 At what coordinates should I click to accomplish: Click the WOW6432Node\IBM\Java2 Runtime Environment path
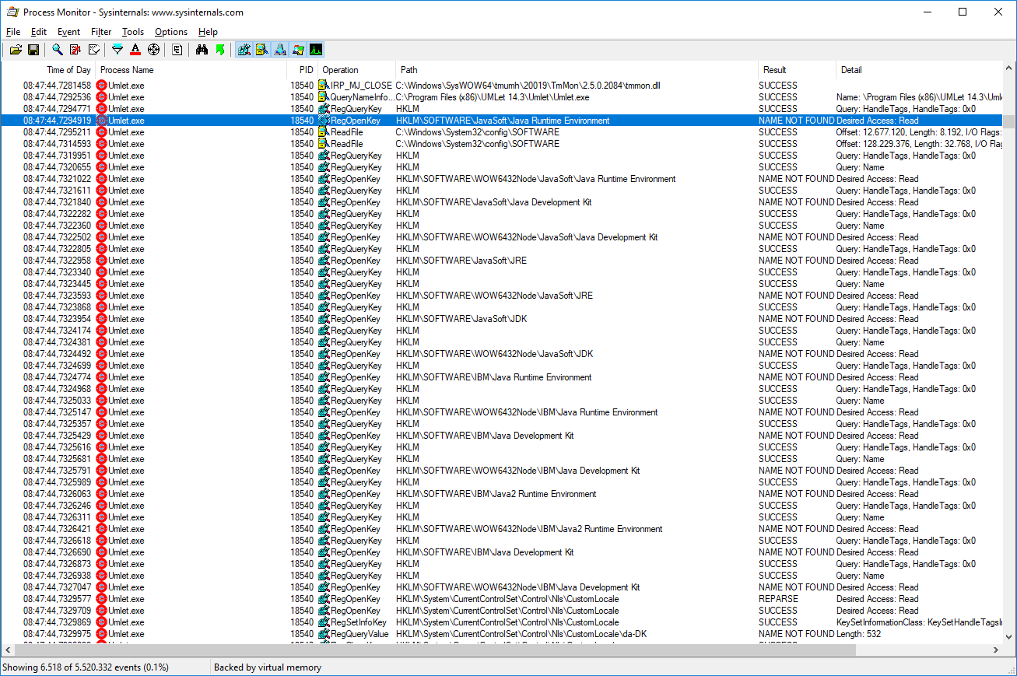(x=529, y=529)
